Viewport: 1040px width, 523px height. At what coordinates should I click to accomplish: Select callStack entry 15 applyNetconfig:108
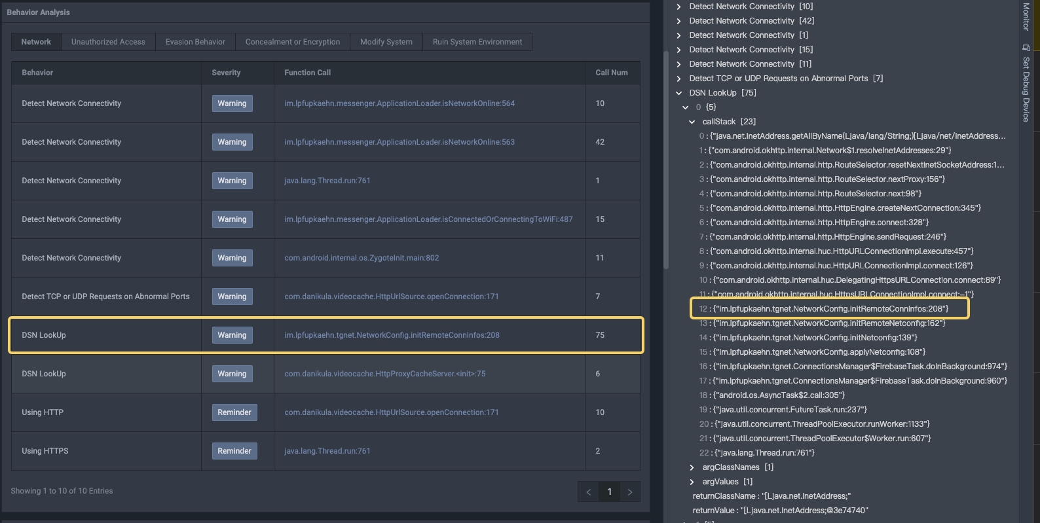pos(812,352)
